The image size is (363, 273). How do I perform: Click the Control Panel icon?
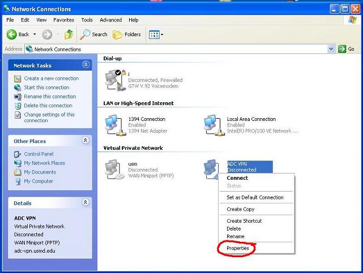18,154
